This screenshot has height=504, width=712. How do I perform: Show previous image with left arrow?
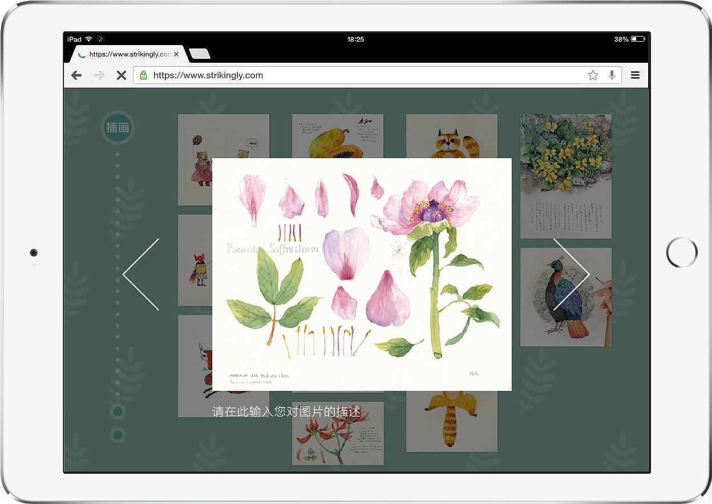141,275
